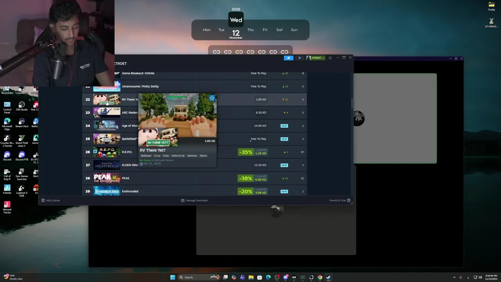Click the Physics tag in popup
This screenshot has height=282, width=501.
pos(203,156)
